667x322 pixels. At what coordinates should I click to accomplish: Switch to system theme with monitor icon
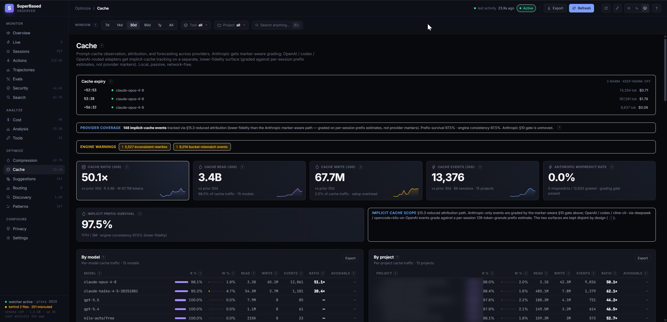point(645,8)
